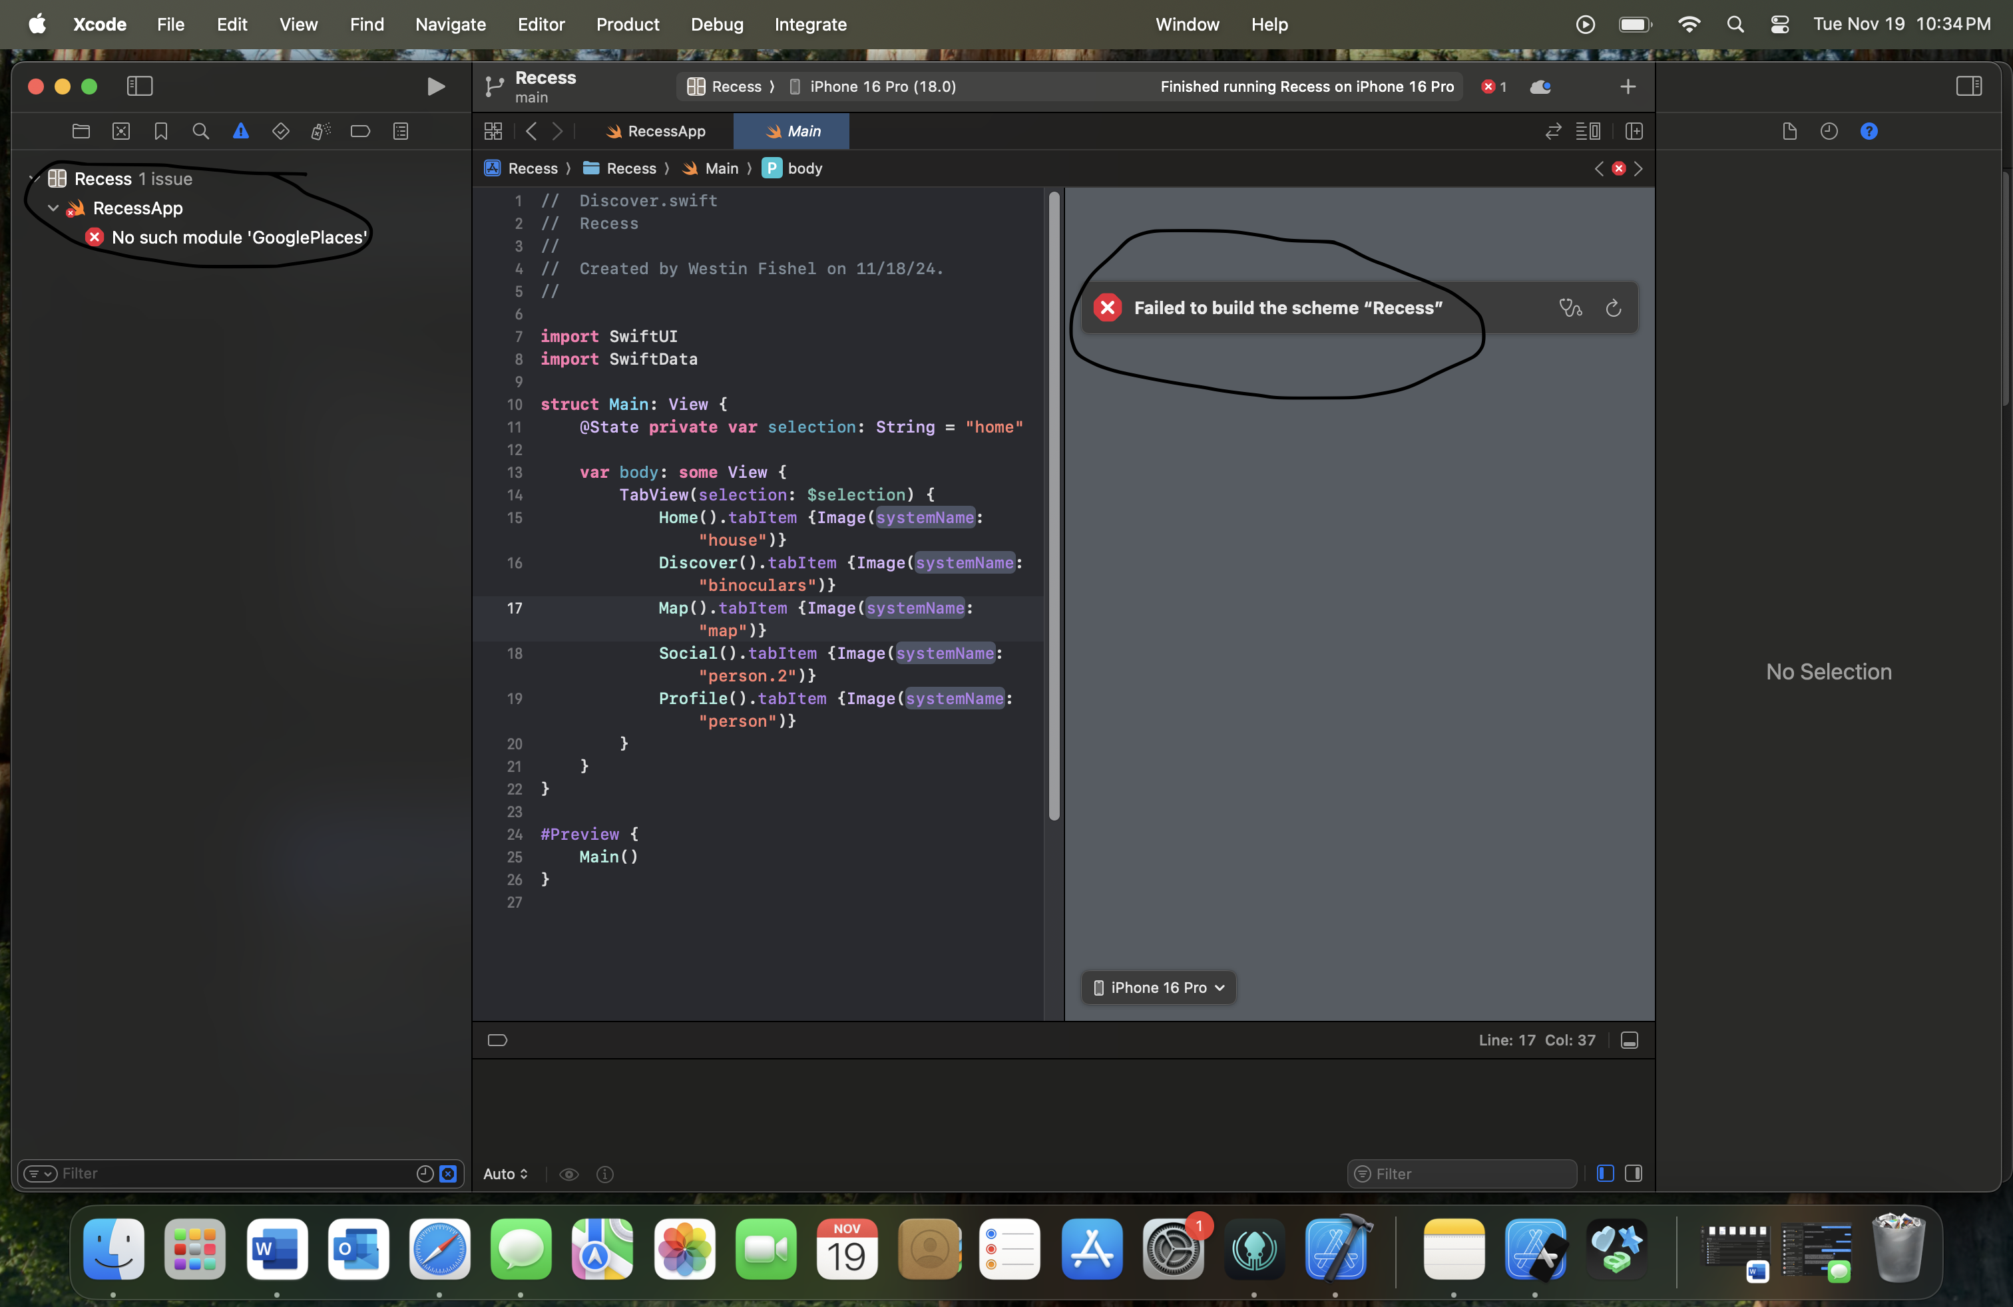Screen dimensions: 2013x1307
Task: Choose the iPhone 16 Pro (18.0) run destination
Action: tap(873, 87)
